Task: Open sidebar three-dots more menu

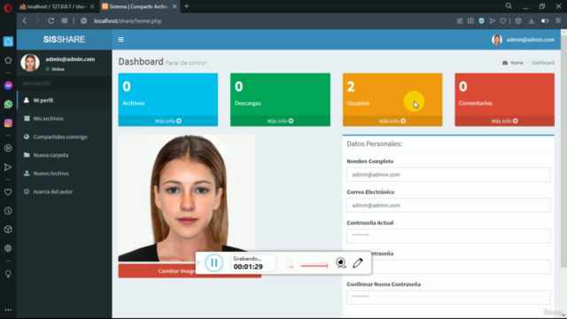Action: click(8, 310)
